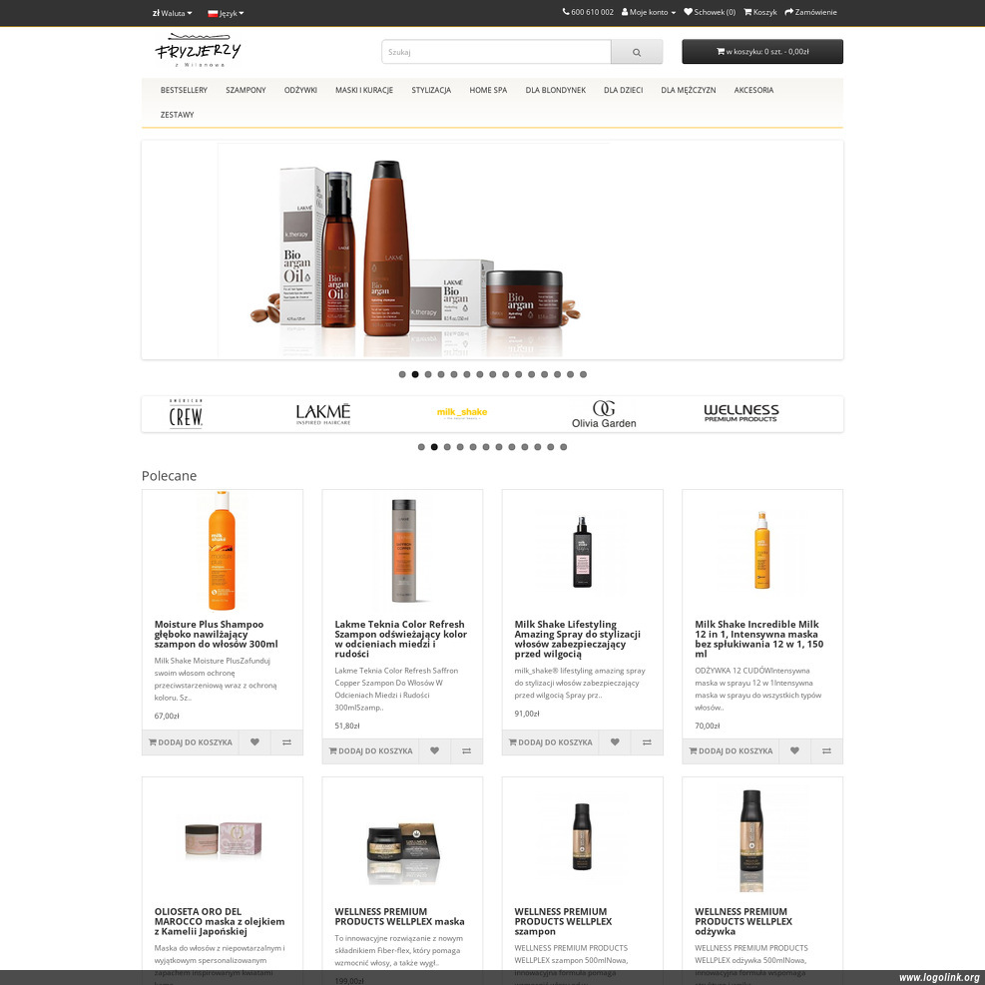Compare the Moisture Plus Shampoo product
Viewport: 985px width, 985px height.
[286, 742]
